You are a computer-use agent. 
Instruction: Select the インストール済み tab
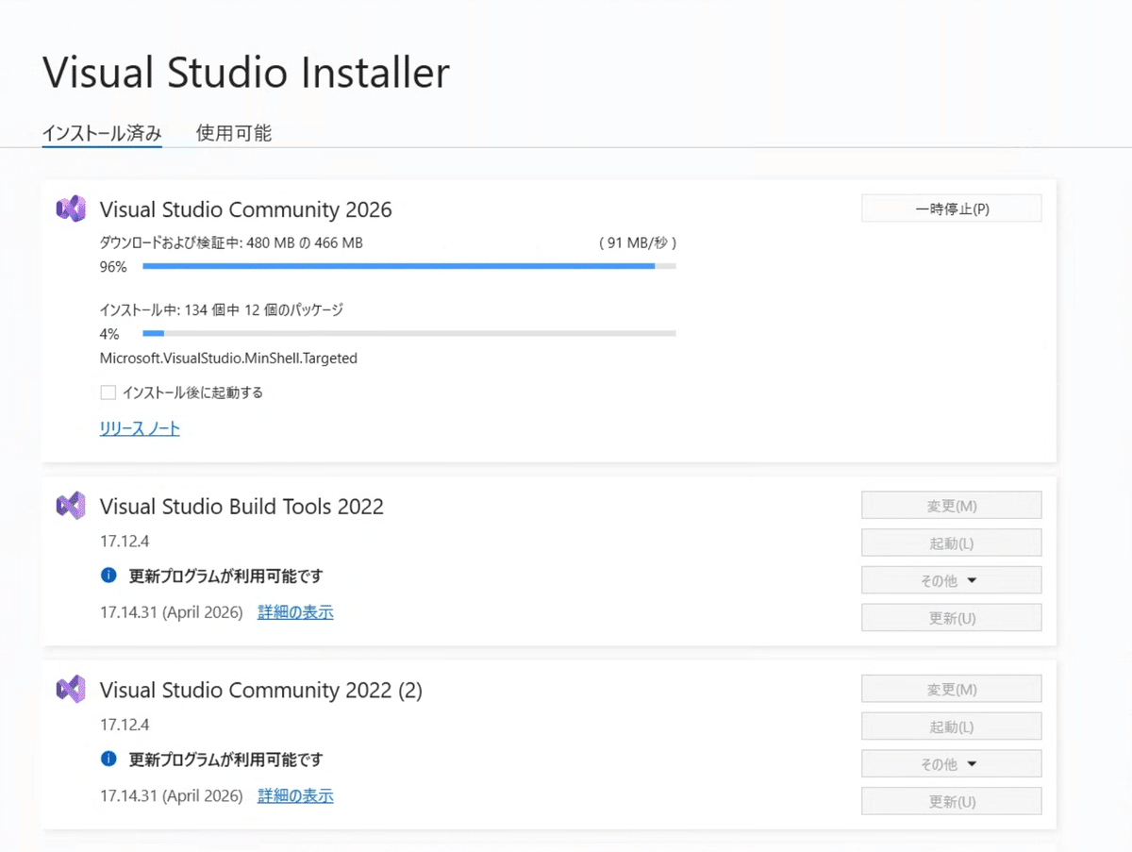pyautogui.click(x=102, y=133)
